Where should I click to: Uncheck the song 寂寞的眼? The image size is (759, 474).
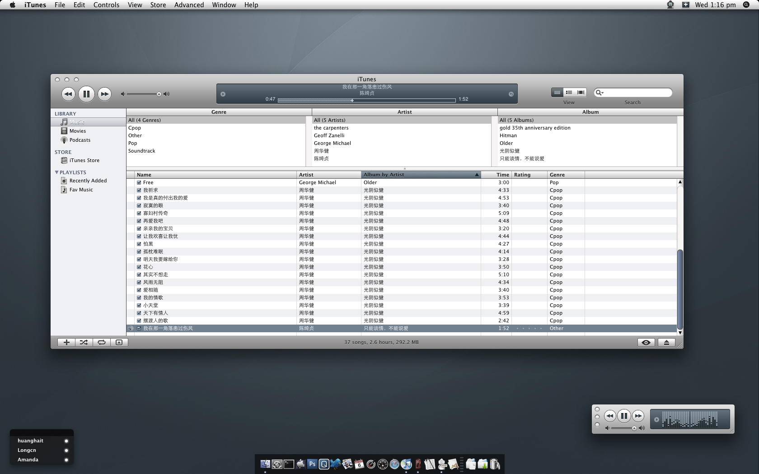tap(139, 205)
